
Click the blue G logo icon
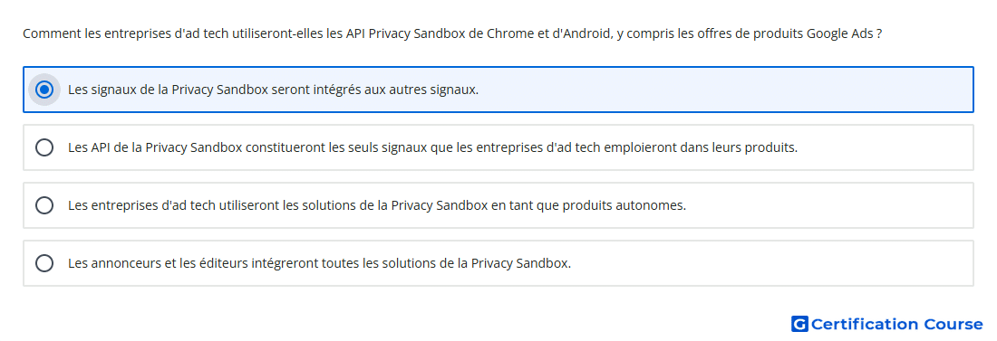[799, 324]
